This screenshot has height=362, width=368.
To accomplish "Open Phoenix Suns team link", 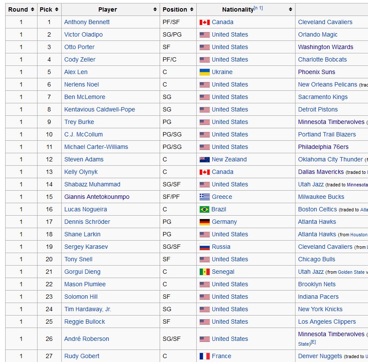I will click(316, 72).
